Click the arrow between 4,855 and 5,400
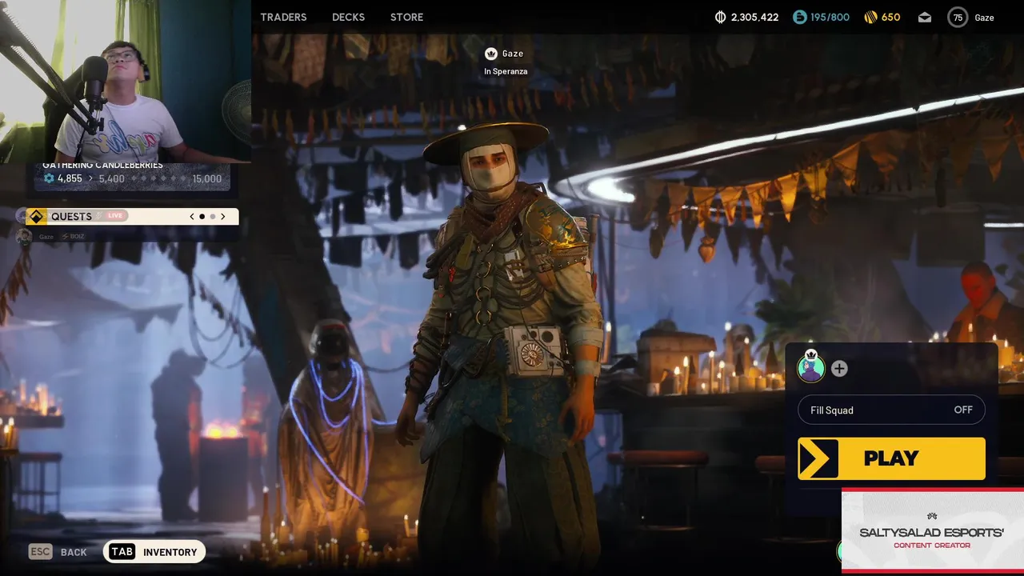1024x576 pixels. [x=90, y=178]
